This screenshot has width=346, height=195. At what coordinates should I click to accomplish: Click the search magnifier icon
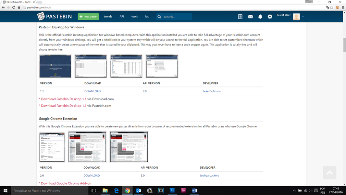point(159,16)
